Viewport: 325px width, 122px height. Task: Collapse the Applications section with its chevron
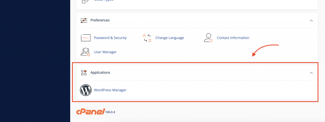click(311, 73)
